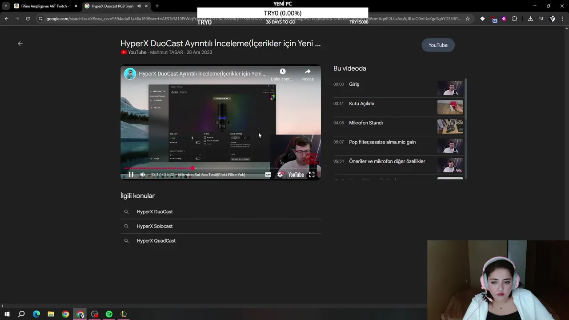Viewport: 569px width, 320px height.
Task: Pause the video
Action: 131,175
